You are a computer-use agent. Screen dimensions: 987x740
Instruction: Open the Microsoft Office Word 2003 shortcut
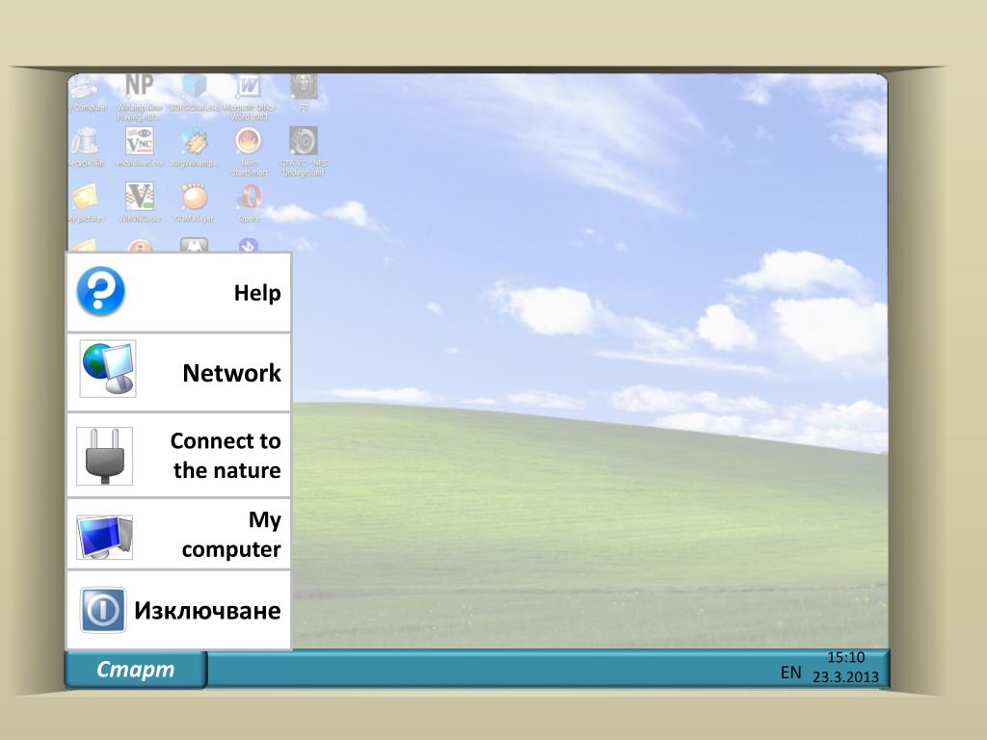[x=250, y=97]
